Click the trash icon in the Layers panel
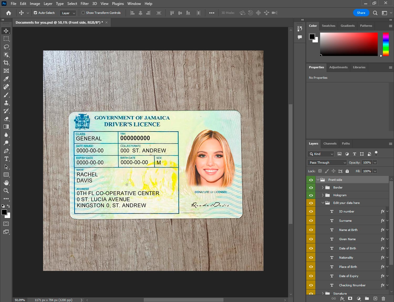 [383, 299]
